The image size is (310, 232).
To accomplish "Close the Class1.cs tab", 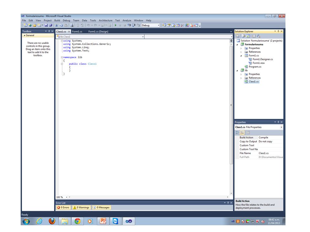I will tap(69, 32).
